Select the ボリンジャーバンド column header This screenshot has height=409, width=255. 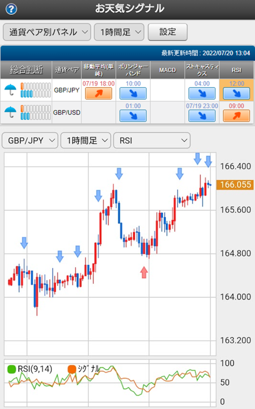click(133, 70)
